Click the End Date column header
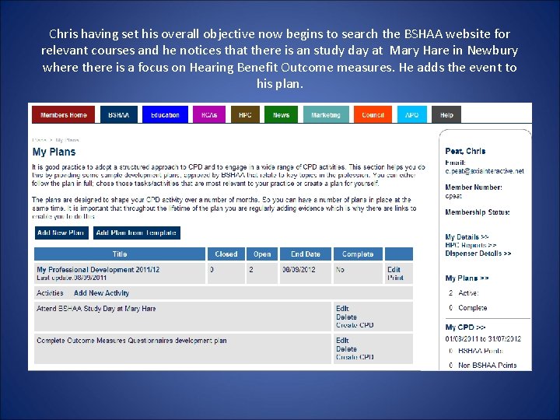 (x=306, y=254)
